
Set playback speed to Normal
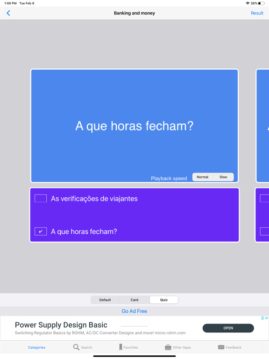[x=202, y=177]
